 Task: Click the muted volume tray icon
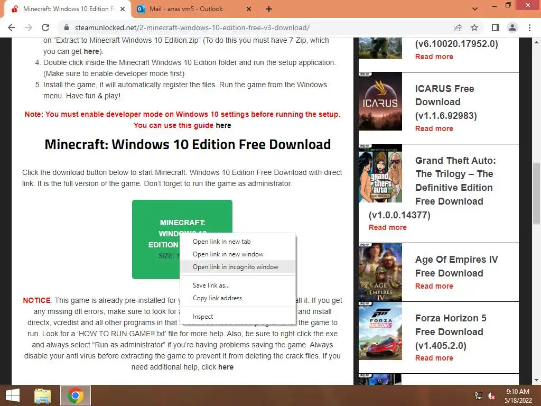click(x=491, y=396)
